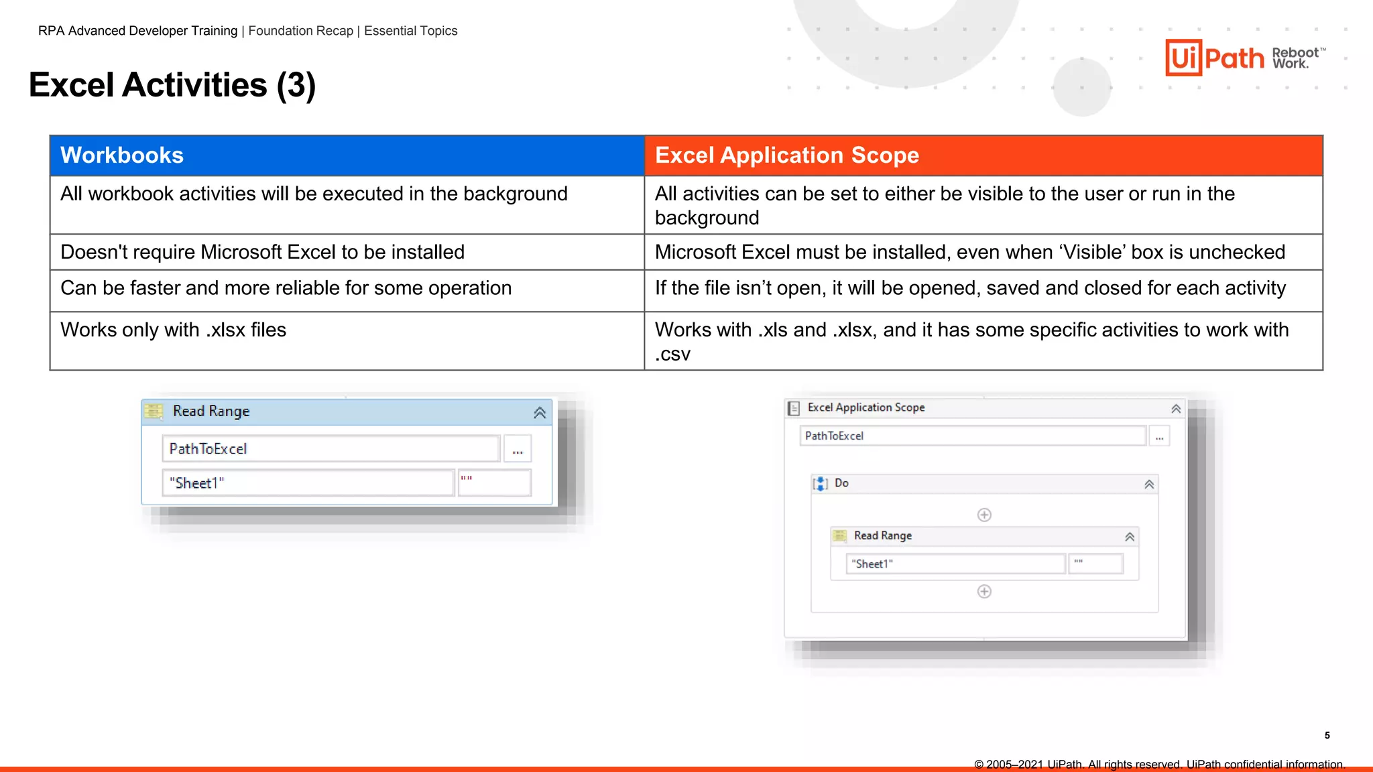The image size is (1373, 772).
Task: Click "Works with .xls and .xlsx" cell
Action: [983, 340]
